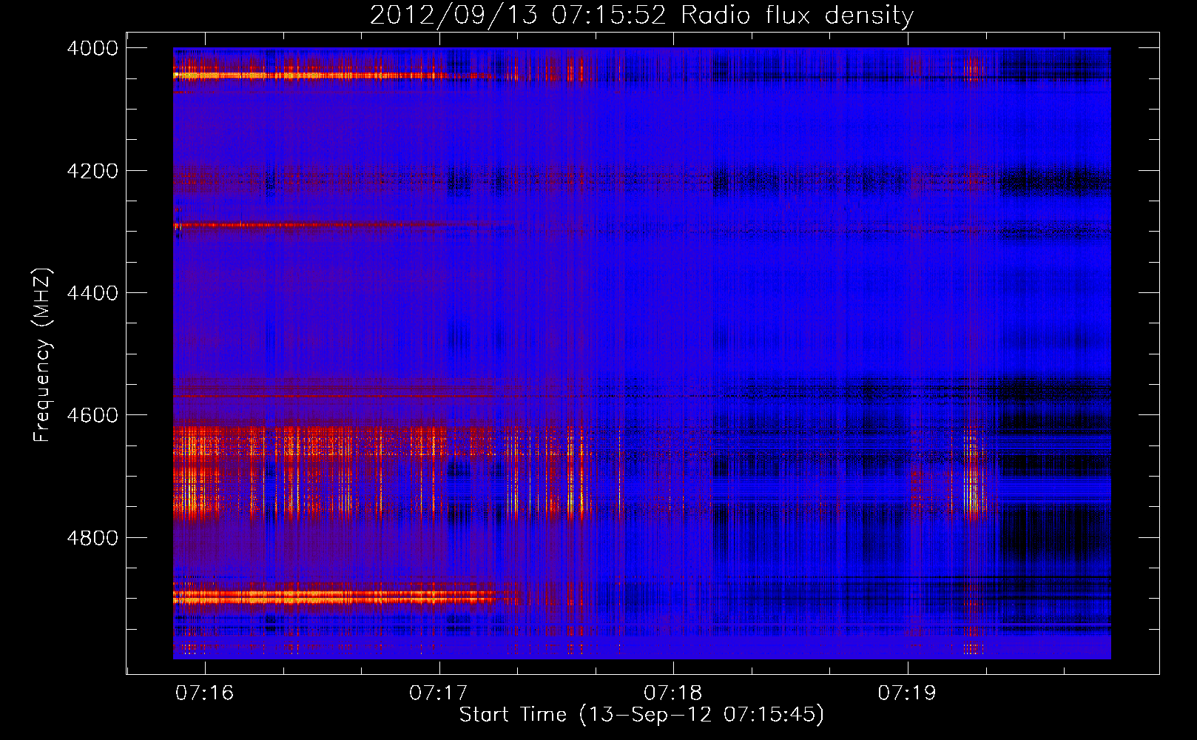Click the 07:17 time tick label
The height and width of the screenshot is (740, 1197).
(439, 693)
